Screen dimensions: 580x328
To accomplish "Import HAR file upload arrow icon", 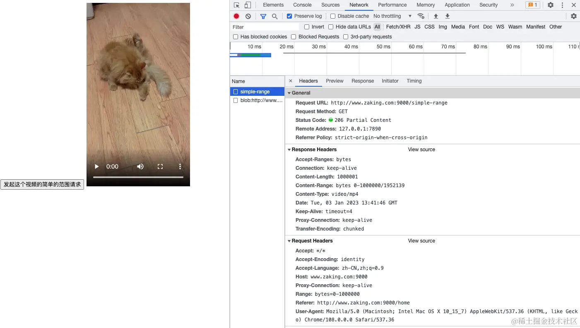I will (436, 16).
